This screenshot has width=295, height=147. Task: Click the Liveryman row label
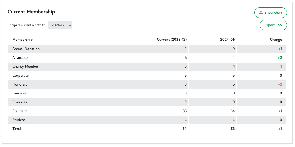[21, 93]
